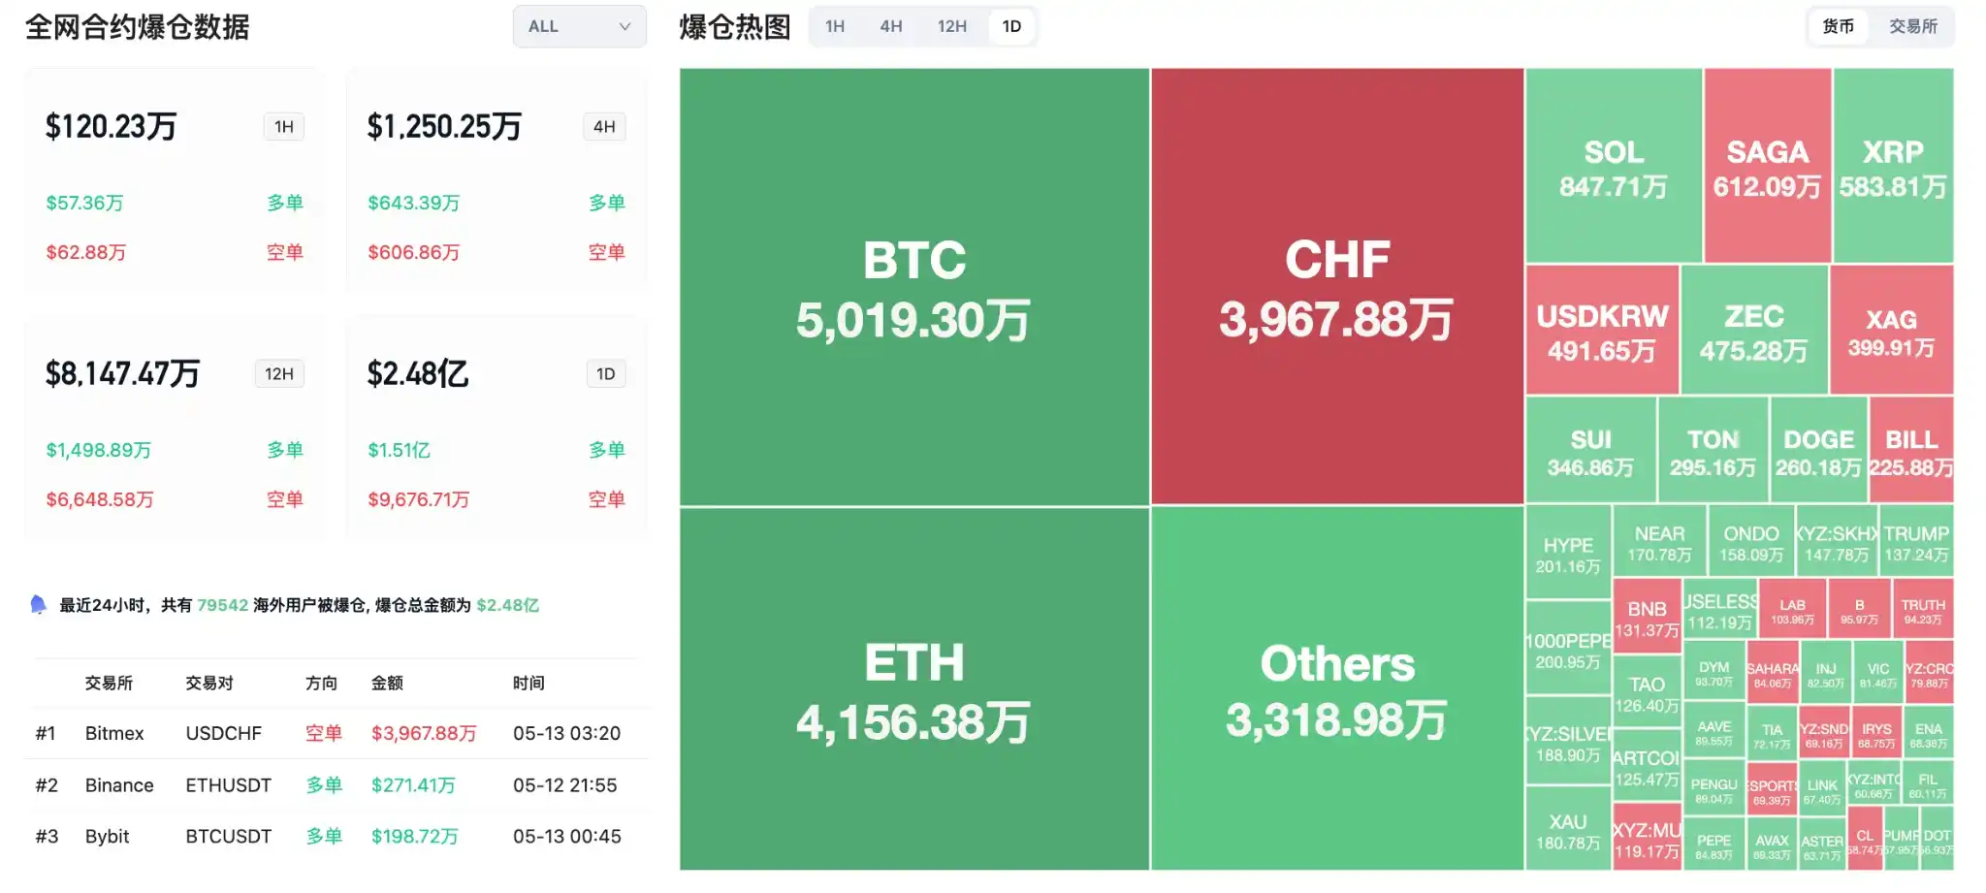Click the SOL heatmap tile

pyautogui.click(x=1614, y=166)
